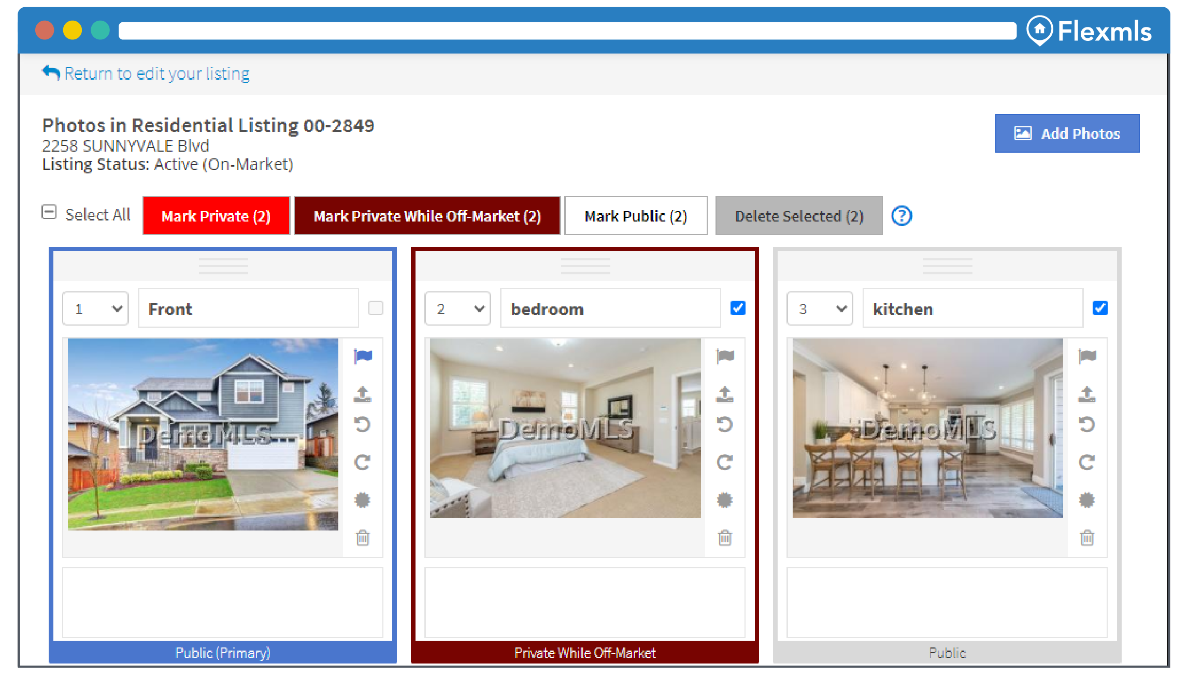Click the bedroom caption input field
Viewport: 1188px width, 678px height.
[x=610, y=308]
